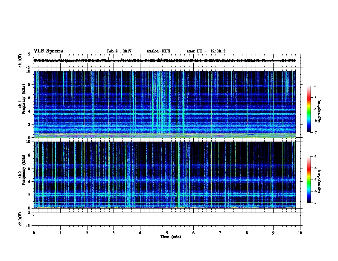The width and height of the screenshot is (338, 261).
Task: Click the "6" tick on the time axis
Action: tap(194, 233)
